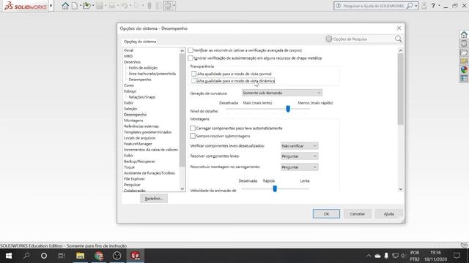Screen dimensions: 469x263
Task: Click the user login icon at top right
Action: pyautogui.click(x=424, y=6)
